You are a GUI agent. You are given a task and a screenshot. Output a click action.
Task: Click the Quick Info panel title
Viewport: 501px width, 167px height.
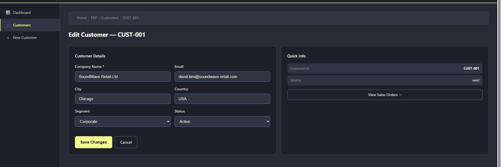click(297, 56)
